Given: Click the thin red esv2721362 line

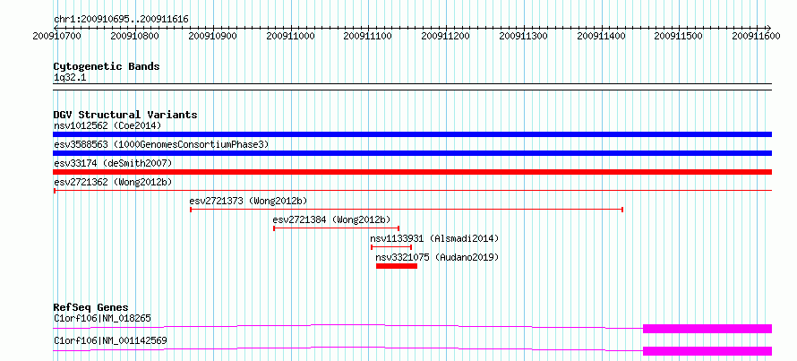Looking at the screenshot, I should (x=412, y=191).
